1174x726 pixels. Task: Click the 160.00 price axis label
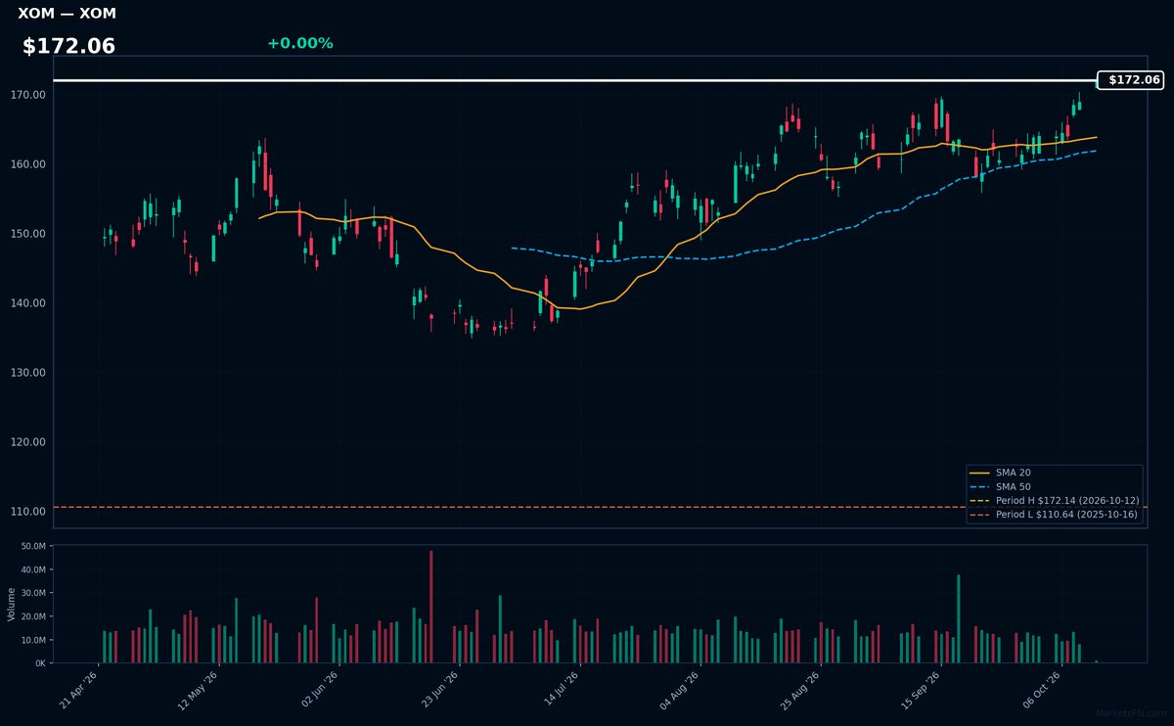tap(29, 164)
